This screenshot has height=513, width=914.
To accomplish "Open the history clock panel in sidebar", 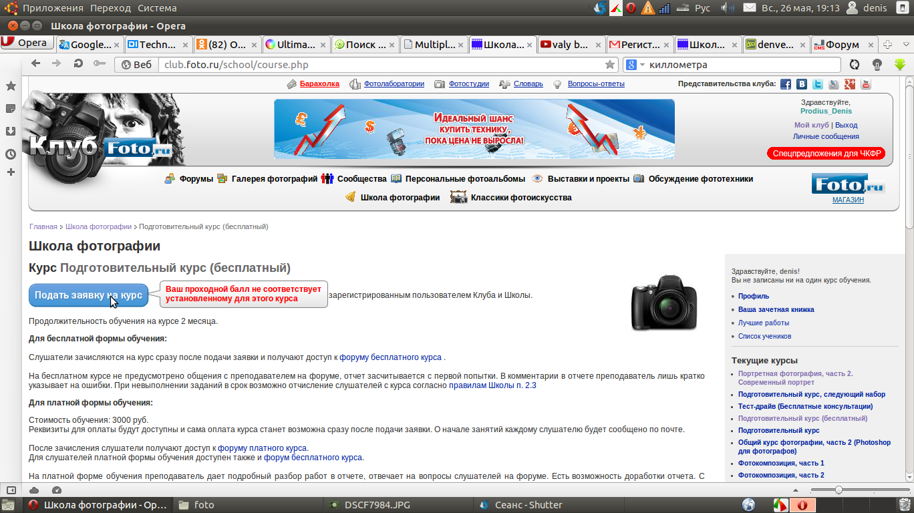I will click(x=11, y=154).
